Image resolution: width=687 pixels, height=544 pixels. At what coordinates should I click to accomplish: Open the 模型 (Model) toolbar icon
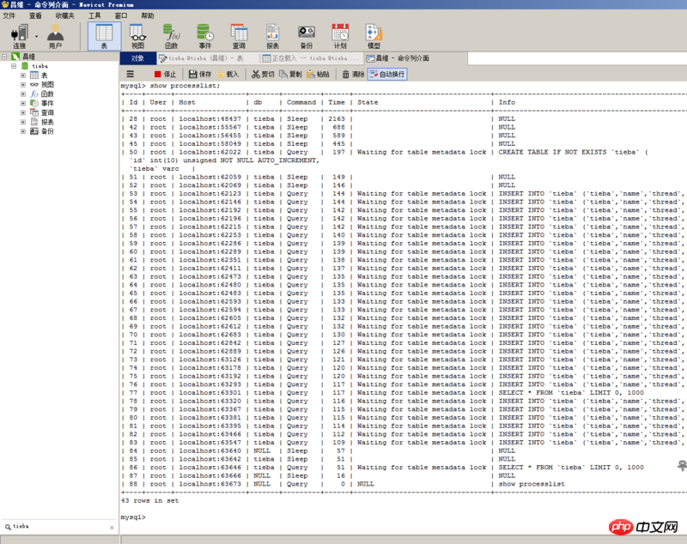click(x=373, y=35)
